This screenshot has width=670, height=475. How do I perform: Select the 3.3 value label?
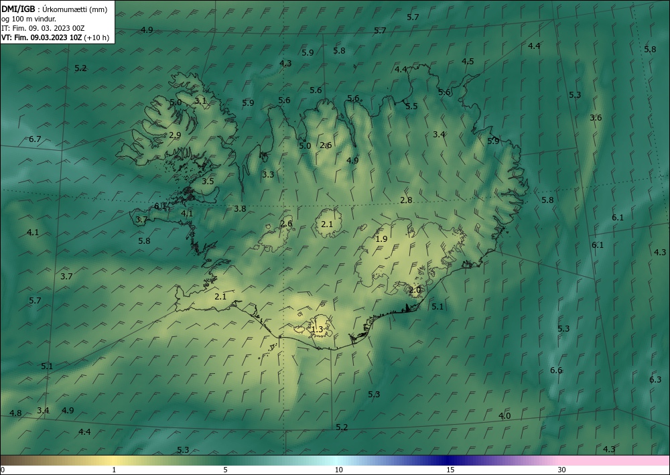coord(268,174)
